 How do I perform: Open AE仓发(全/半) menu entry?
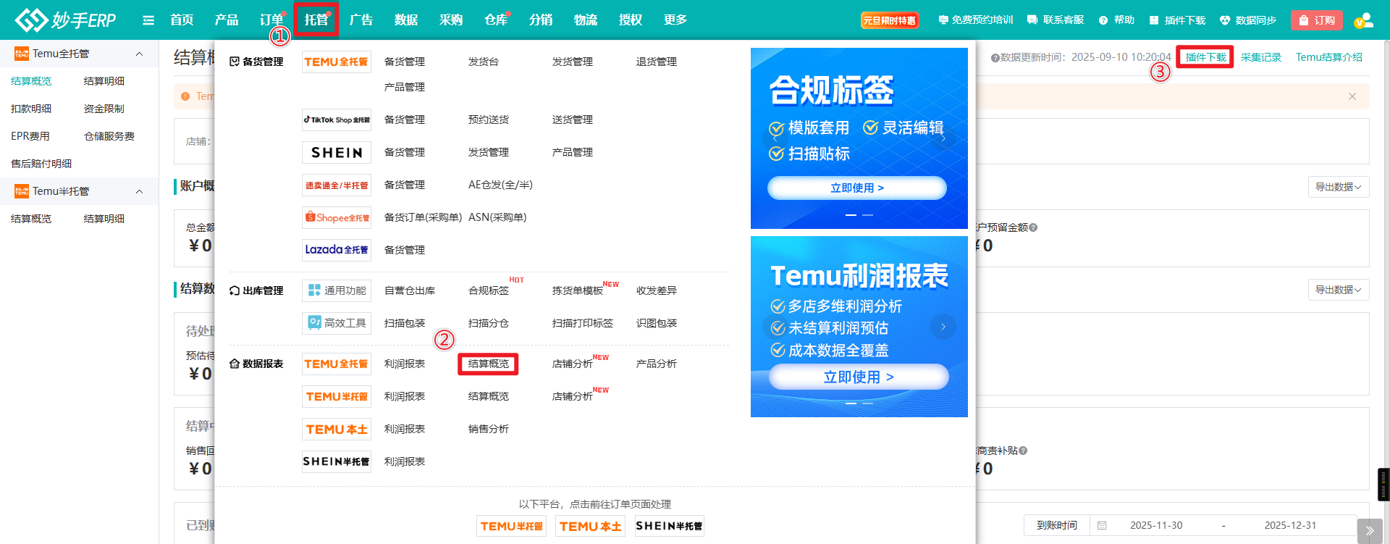[x=500, y=185]
